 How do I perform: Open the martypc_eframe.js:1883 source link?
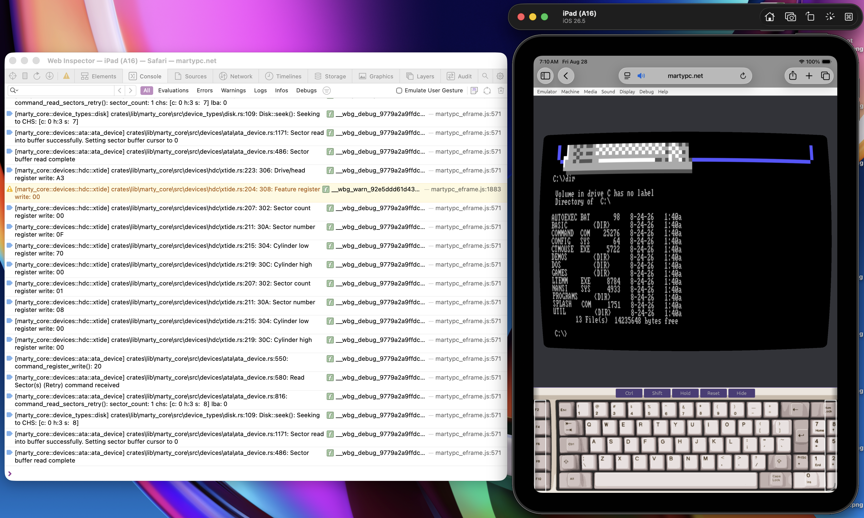(x=466, y=189)
